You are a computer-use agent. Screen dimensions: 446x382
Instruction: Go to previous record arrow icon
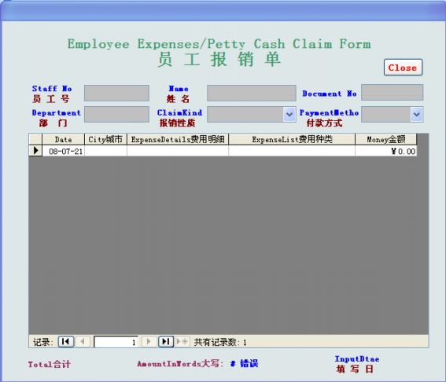coord(83,341)
